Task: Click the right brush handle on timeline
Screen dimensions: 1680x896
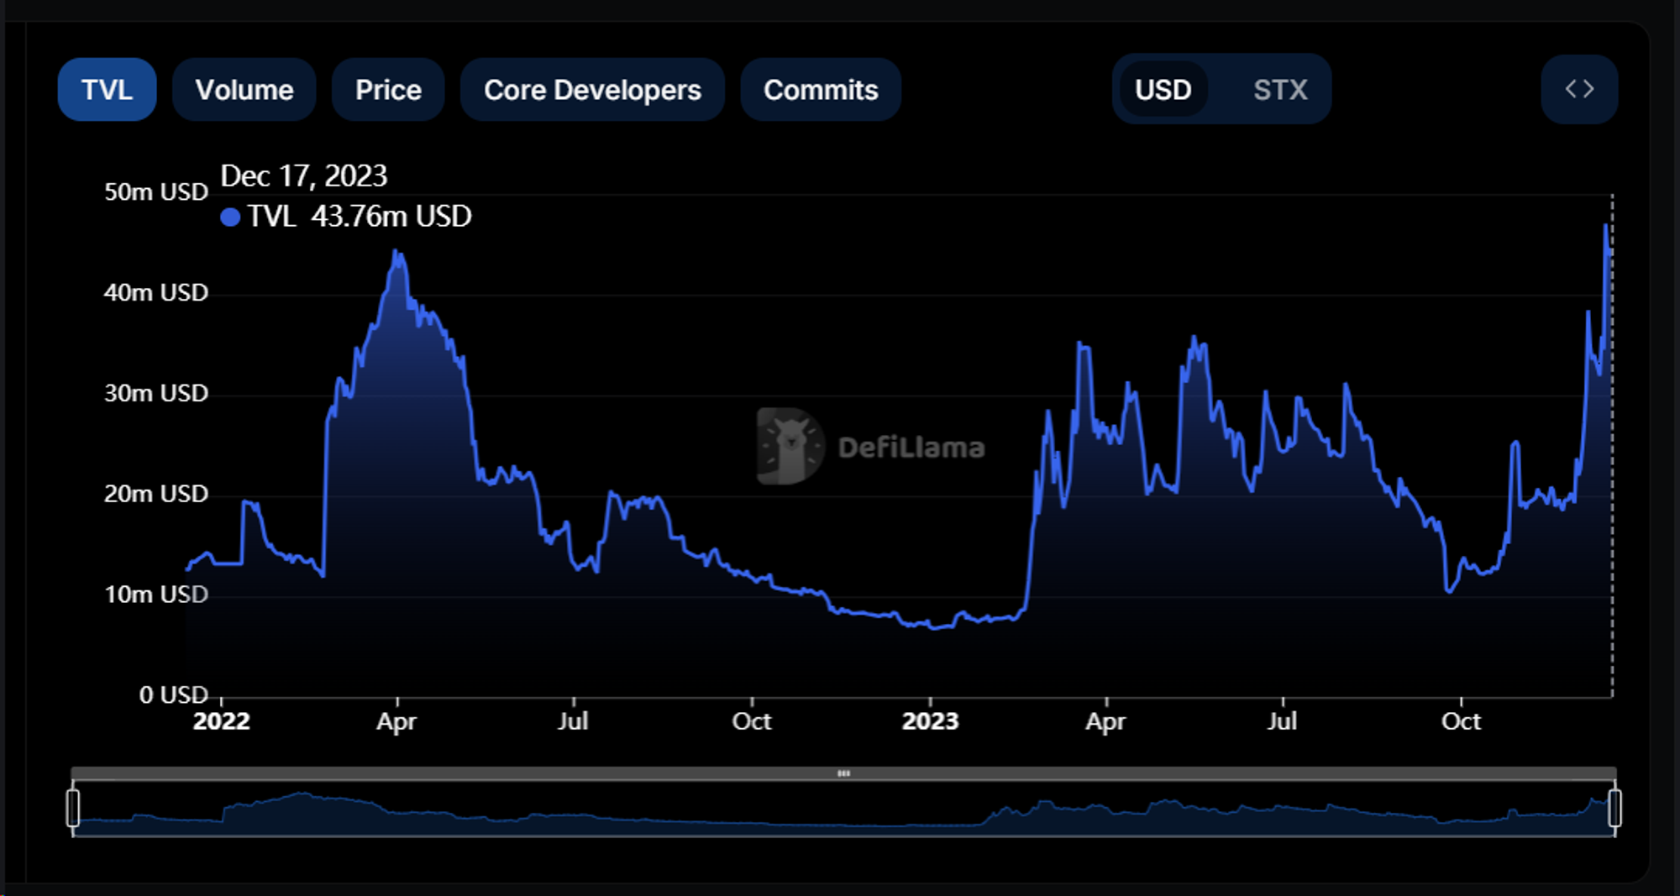Action: point(1614,809)
